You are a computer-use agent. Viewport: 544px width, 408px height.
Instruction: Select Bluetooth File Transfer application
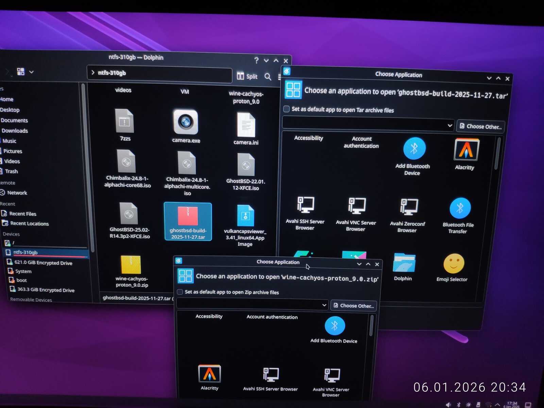(x=459, y=216)
